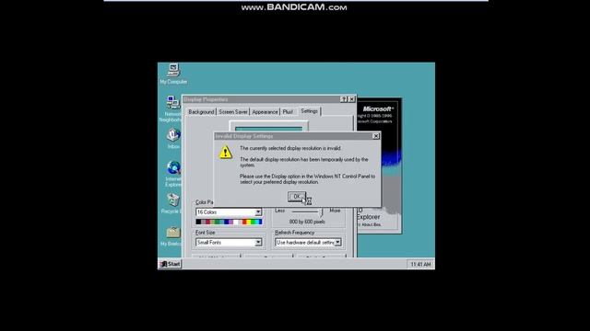Click the warning icon in the dialog
This screenshot has width=590, height=331.
click(225, 152)
